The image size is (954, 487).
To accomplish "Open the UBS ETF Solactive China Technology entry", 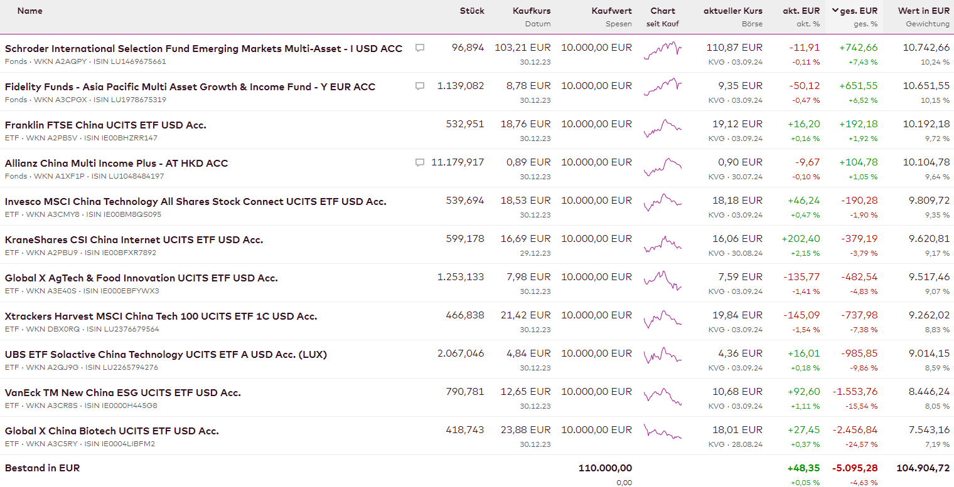I will tap(166, 354).
